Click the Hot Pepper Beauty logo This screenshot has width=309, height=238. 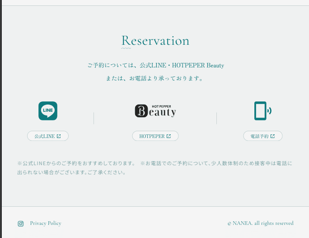(155, 111)
